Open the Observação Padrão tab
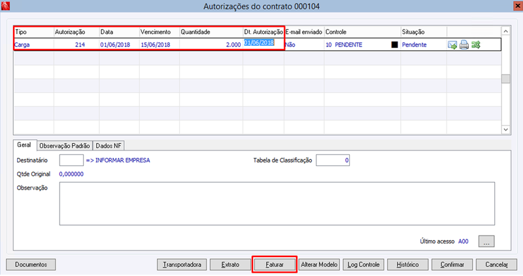The height and width of the screenshot is (276, 523). (x=64, y=146)
